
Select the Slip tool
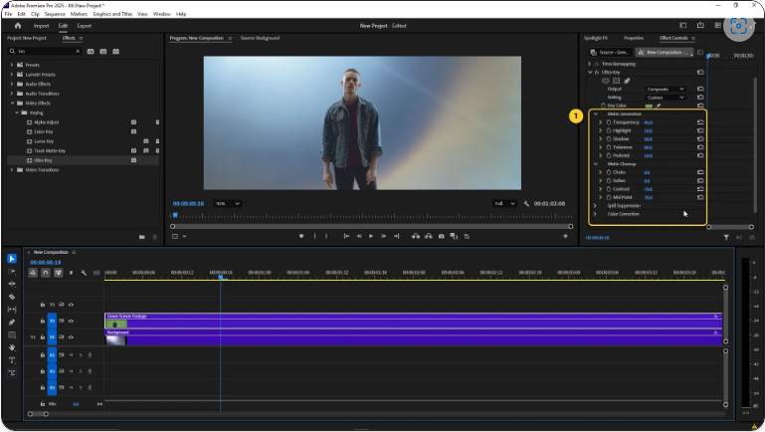point(12,310)
